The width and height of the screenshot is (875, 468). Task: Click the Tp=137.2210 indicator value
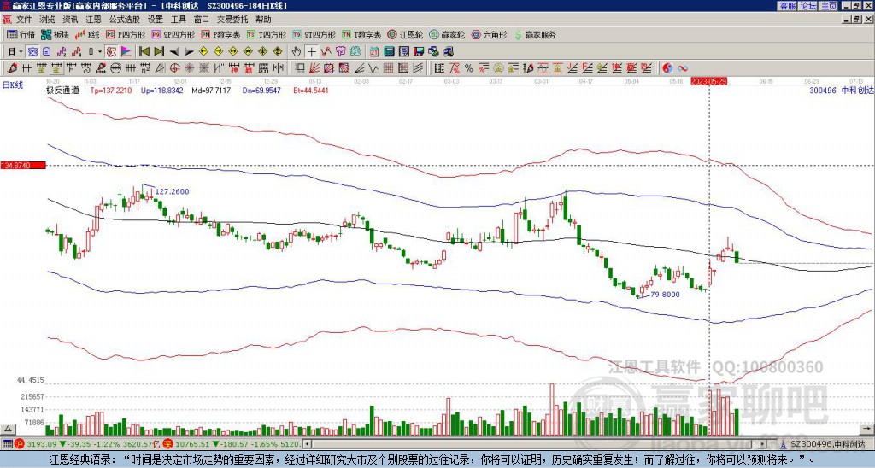[x=111, y=90]
